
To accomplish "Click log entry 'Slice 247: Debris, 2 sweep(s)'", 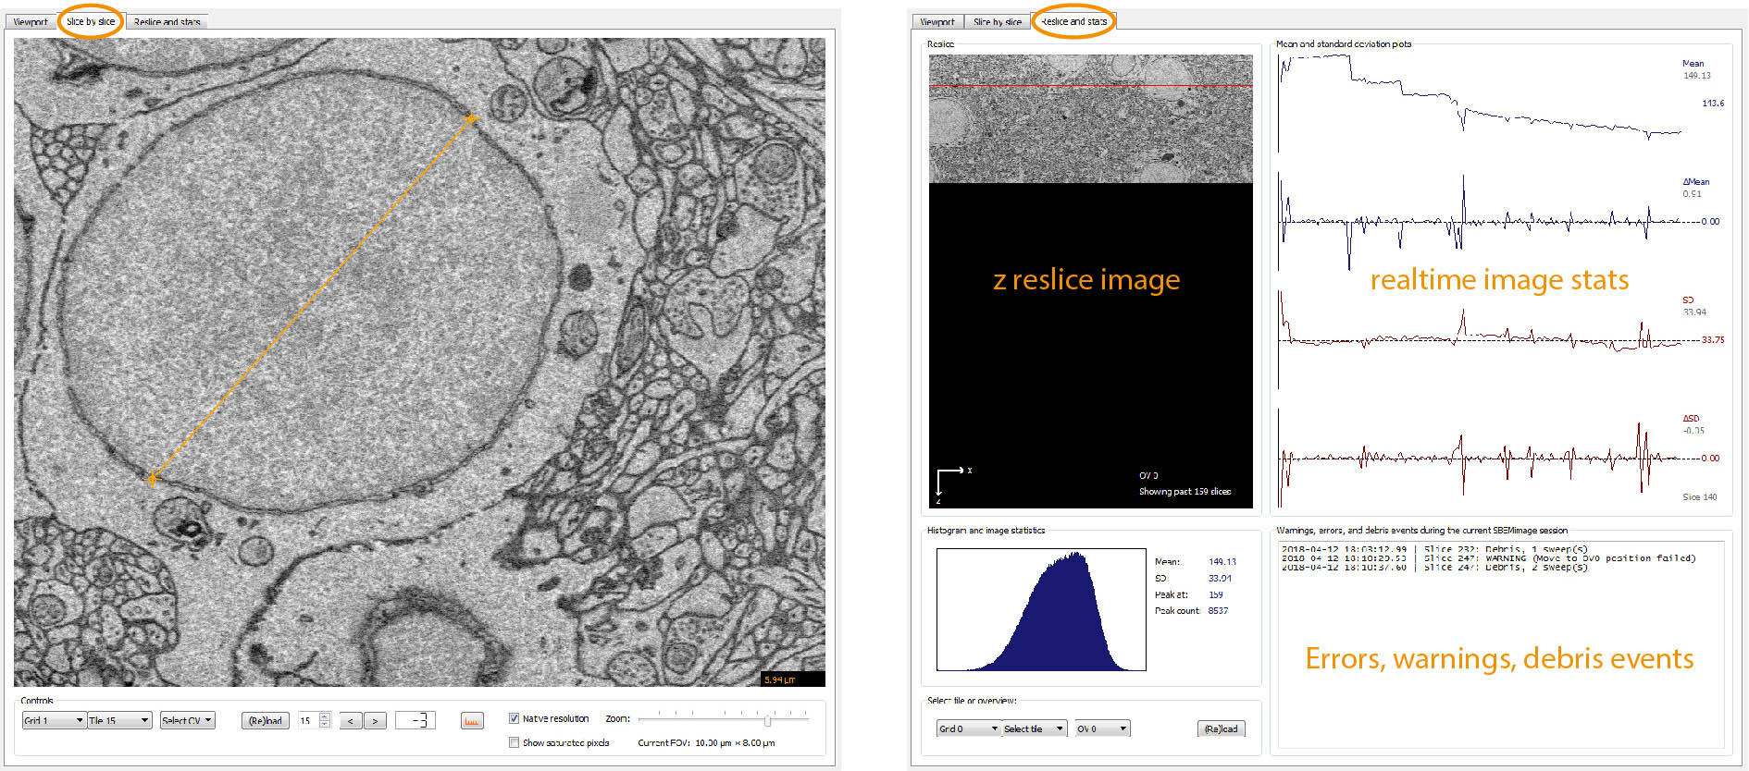I will click(1434, 568).
